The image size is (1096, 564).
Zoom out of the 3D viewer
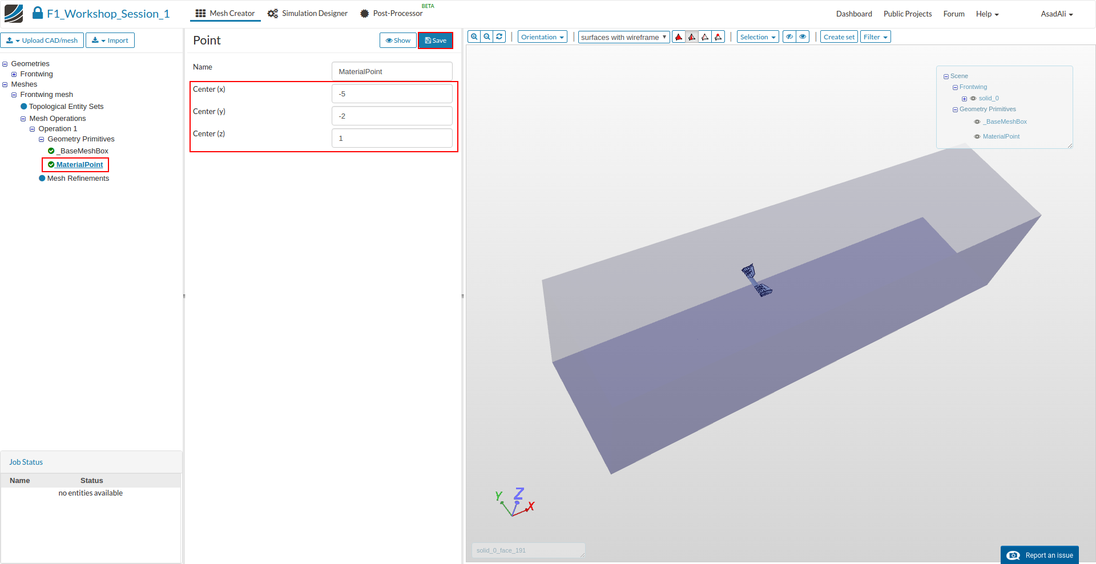click(x=486, y=37)
